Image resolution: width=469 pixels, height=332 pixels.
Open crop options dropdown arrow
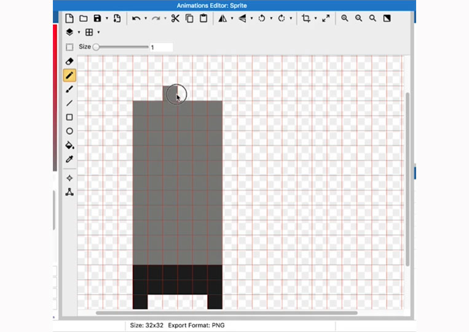click(315, 18)
